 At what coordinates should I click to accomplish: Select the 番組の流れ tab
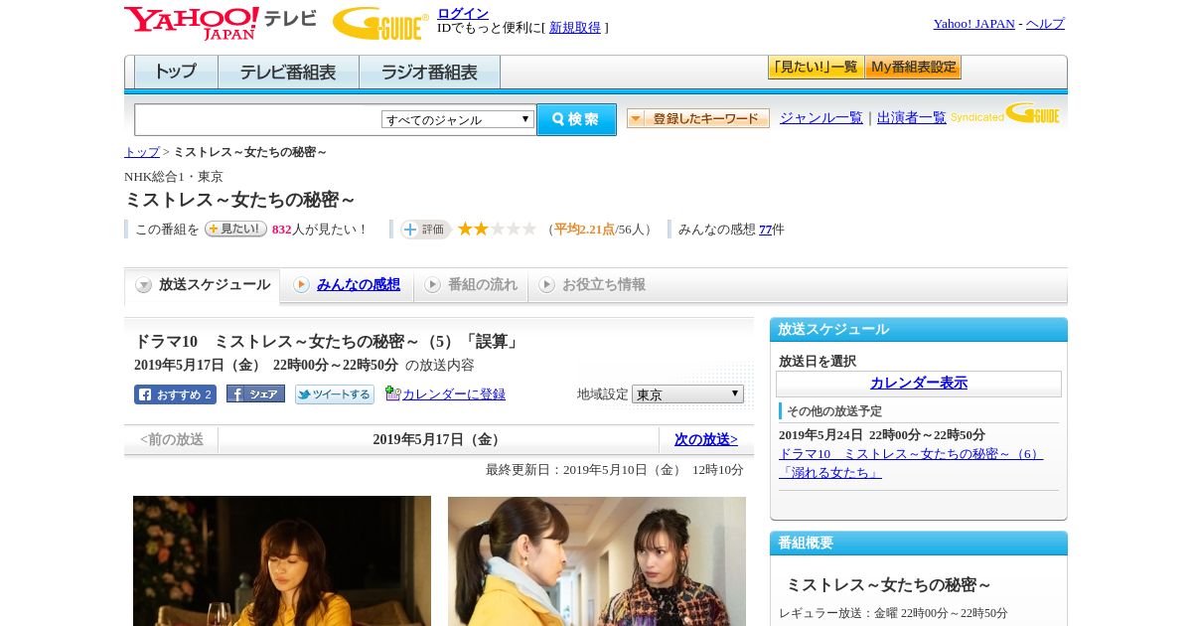pos(471,285)
